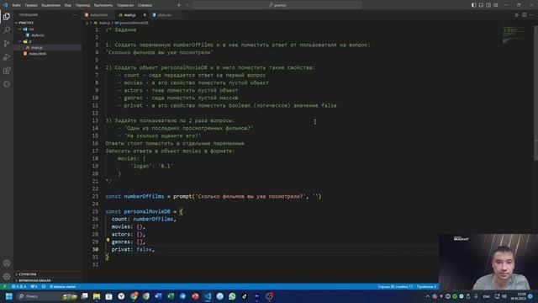Click personalMovieDB in the breadcrumb
Viewport: 538px width, 303px height.
[134, 23]
